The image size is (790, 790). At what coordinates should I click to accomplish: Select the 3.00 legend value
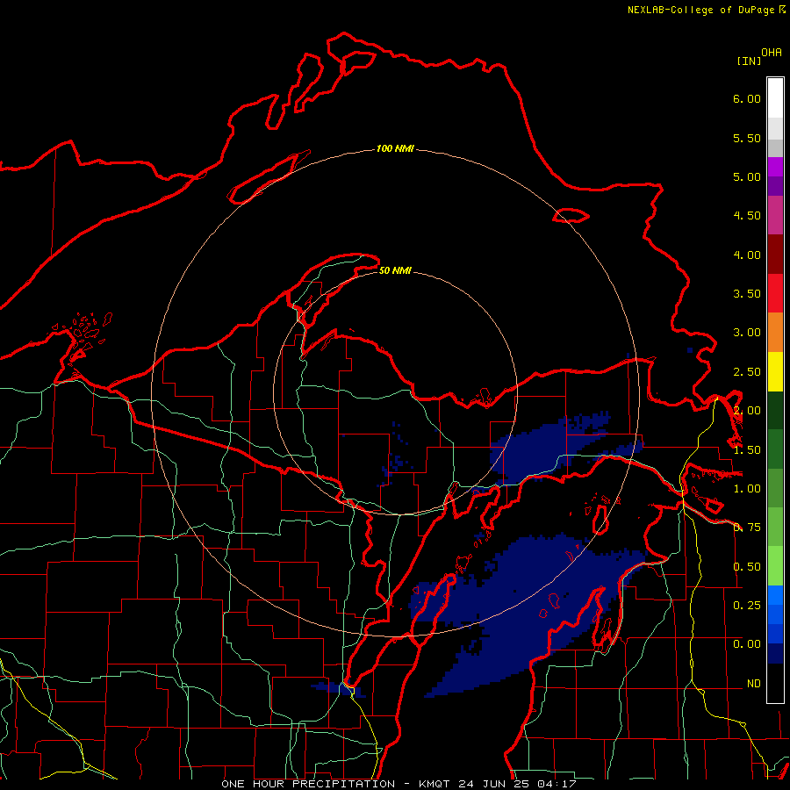click(x=747, y=333)
